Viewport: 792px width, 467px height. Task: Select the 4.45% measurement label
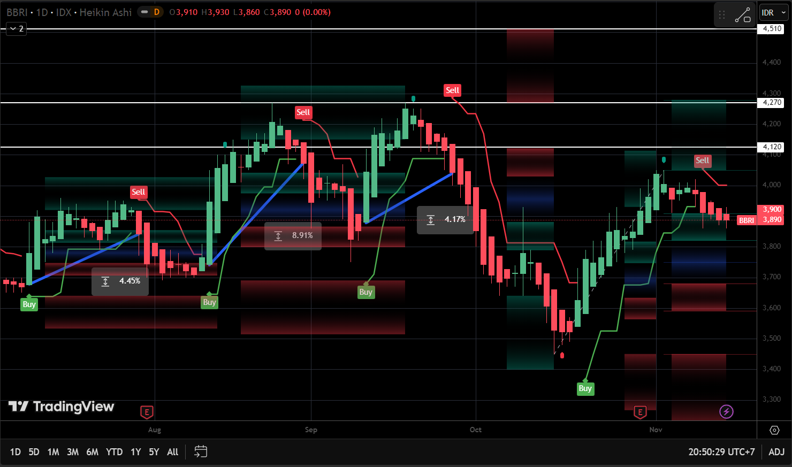120,281
